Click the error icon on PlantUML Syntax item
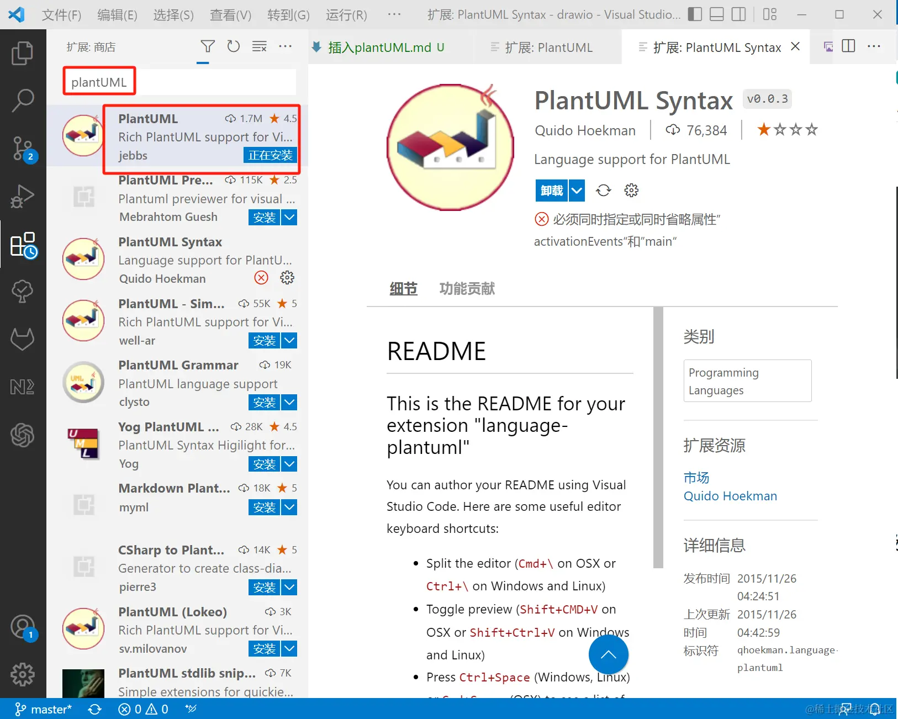The height and width of the screenshot is (719, 898). tap(261, 277)
